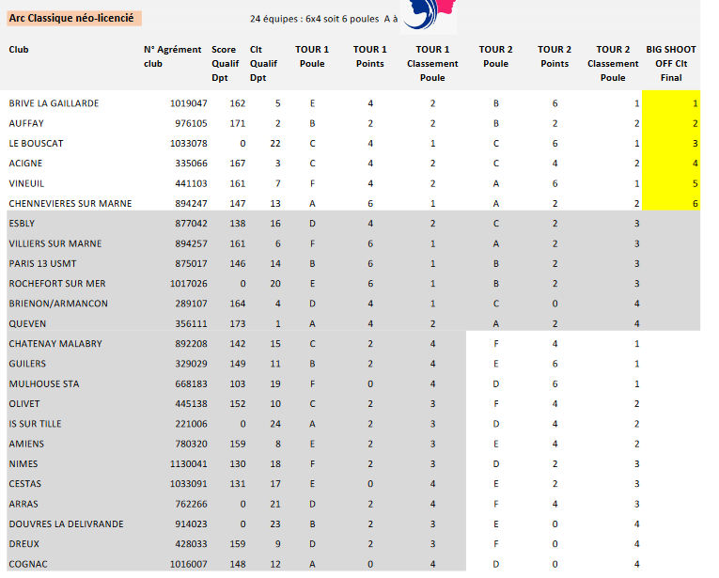Select agrément number 894257
Image resolution: width=719 pixels, height=578 pixels.
tap(191, 243)
